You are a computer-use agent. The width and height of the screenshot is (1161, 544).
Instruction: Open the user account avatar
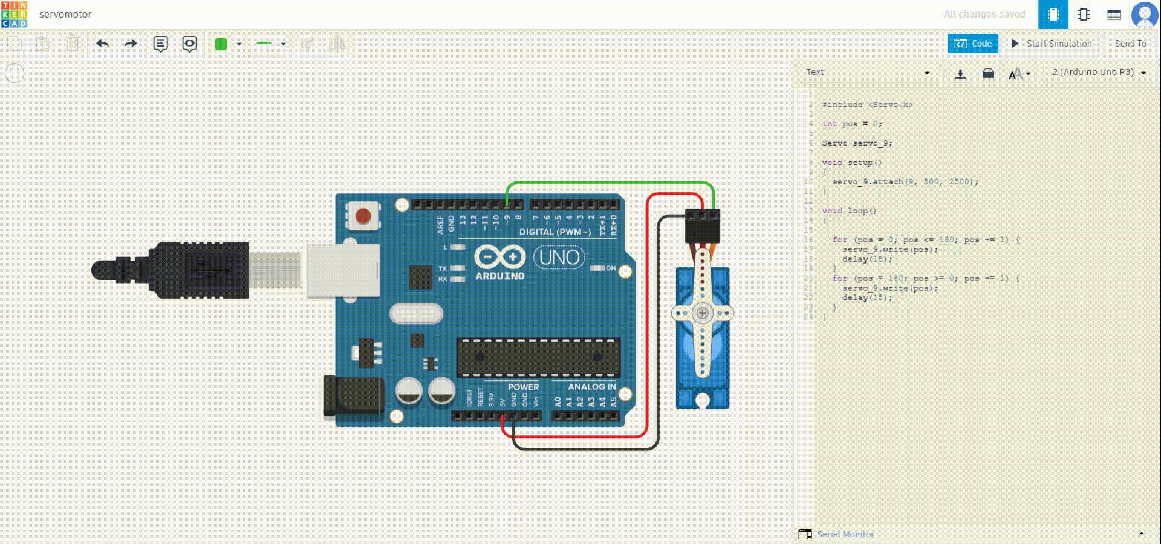[1145, 15]
